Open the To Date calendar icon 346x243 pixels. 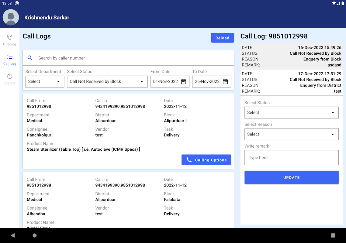pyautogui.click(x=225, y=82)
